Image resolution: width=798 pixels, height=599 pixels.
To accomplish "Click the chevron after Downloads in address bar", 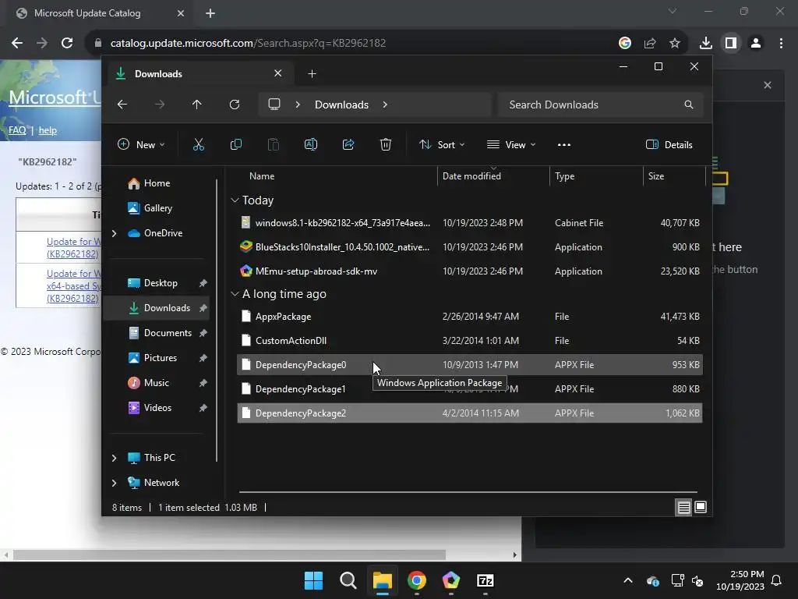I will (x=385, y=105).
